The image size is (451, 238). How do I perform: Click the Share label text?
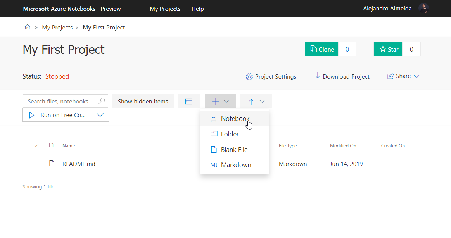pyautogui.click(x=403, y=76)
